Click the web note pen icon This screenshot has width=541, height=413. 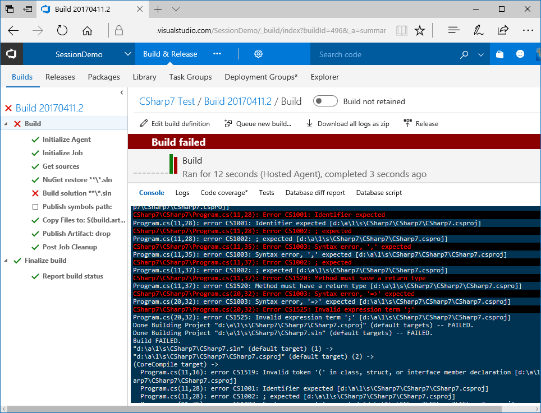(478, 30)
